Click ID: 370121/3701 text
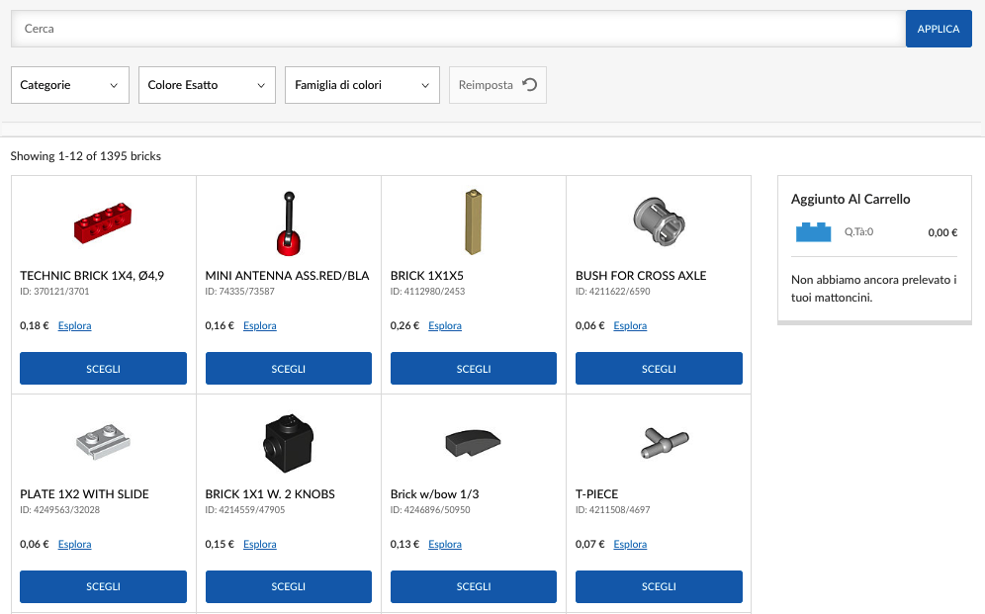This screenshot has height=614, width=985. click(54, 292)
